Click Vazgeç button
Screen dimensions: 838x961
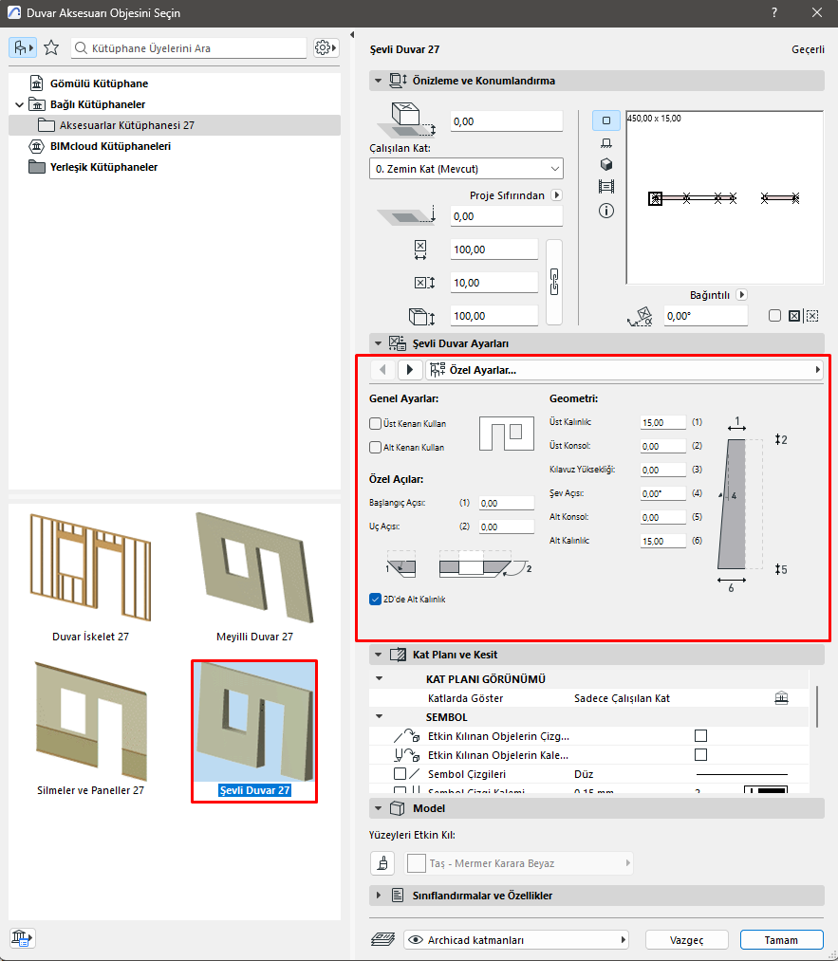pyautogui.click(x=686, y=939)
